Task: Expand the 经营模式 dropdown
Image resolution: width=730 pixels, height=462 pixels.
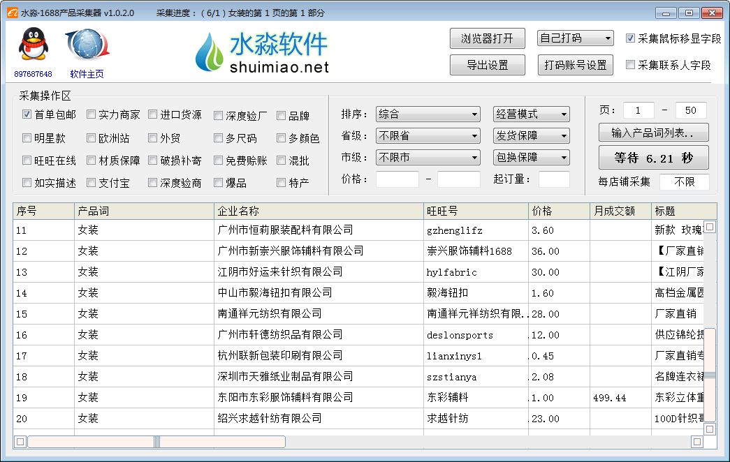Action: (x=532, y=114)
